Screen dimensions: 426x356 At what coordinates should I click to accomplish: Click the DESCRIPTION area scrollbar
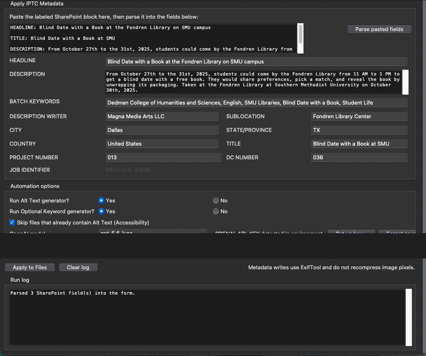point(405,82)
